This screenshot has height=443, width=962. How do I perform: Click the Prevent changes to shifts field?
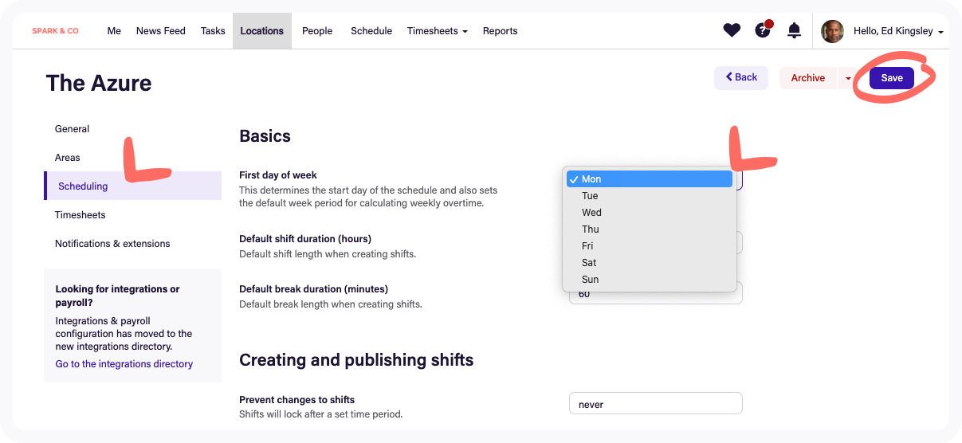pyautogui.click(x=655, y=404)
